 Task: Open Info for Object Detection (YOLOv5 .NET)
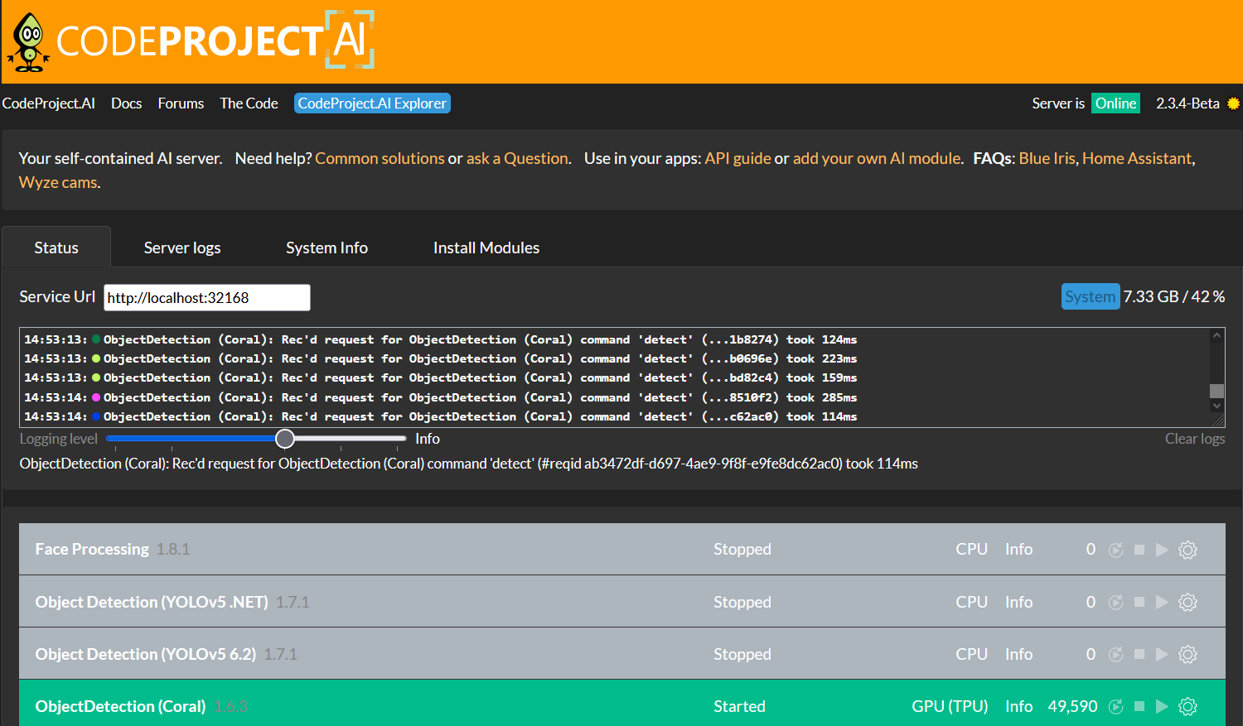1018,602
